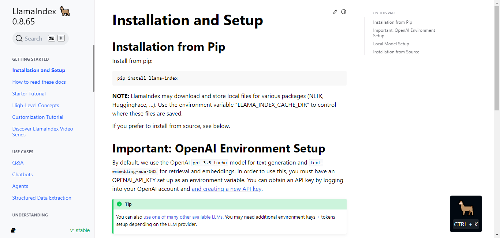Open 'How to read these docs'

39,82
